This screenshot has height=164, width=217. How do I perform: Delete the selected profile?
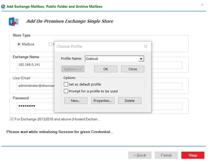click(130, 101)
